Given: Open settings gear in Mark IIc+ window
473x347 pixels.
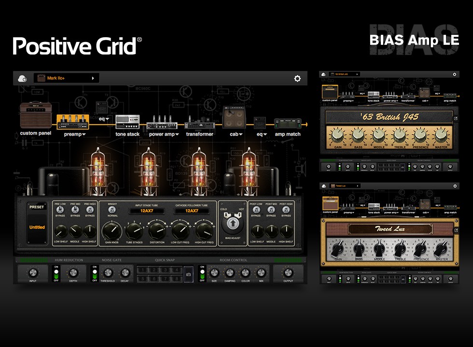Looking at the screenshot, I should 297,79.
